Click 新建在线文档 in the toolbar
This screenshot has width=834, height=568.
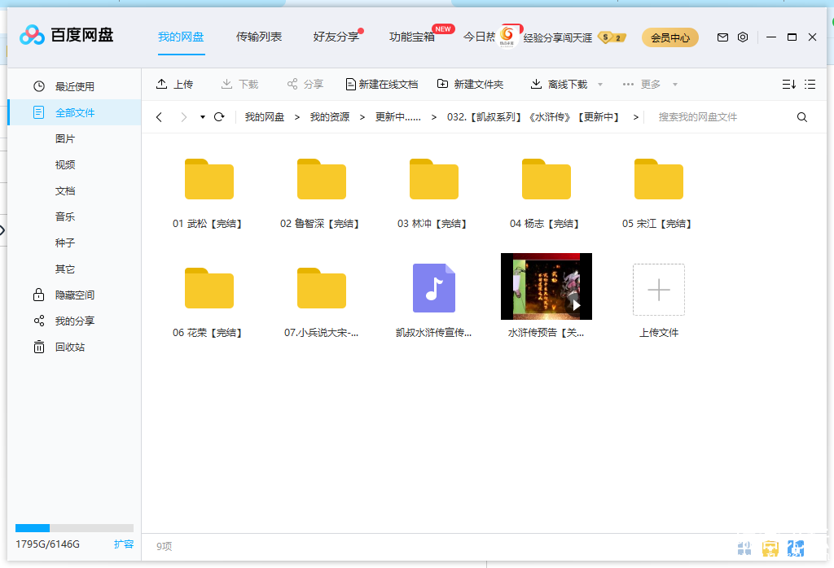[x=382, y=84]
